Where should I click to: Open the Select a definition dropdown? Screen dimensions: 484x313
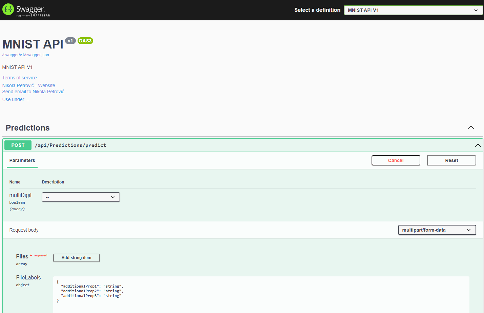[413, 10]
